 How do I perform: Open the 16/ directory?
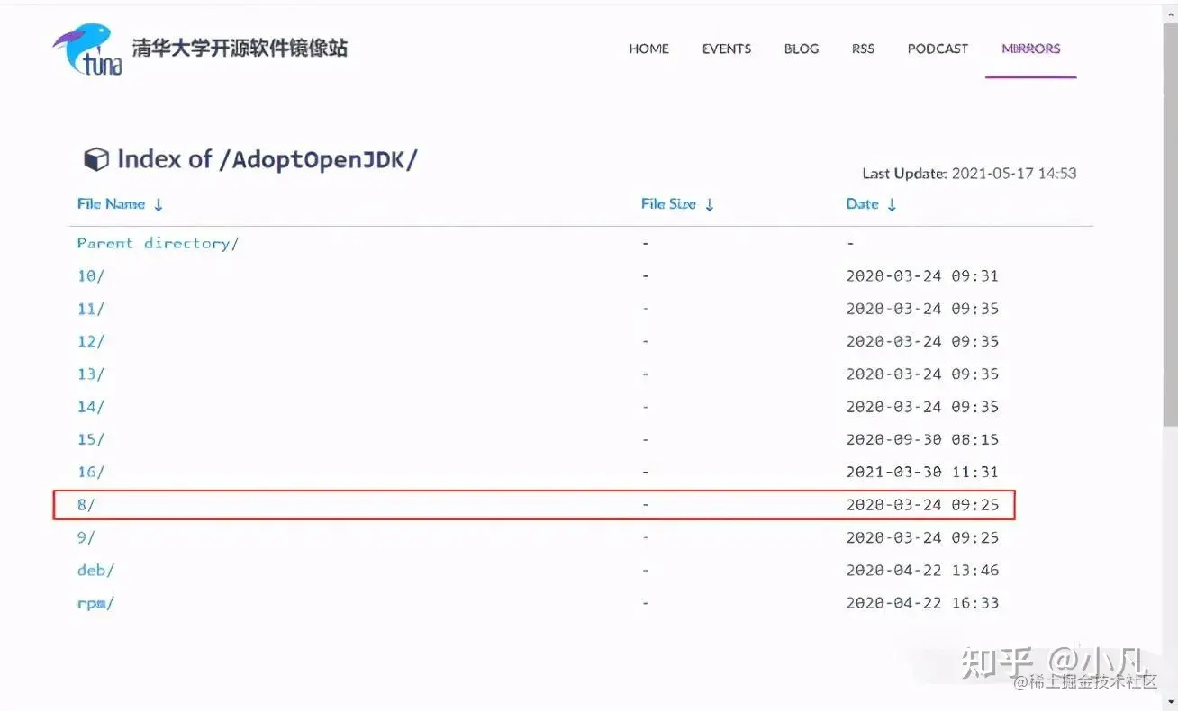pyautogui.click(x=90, y=472)
